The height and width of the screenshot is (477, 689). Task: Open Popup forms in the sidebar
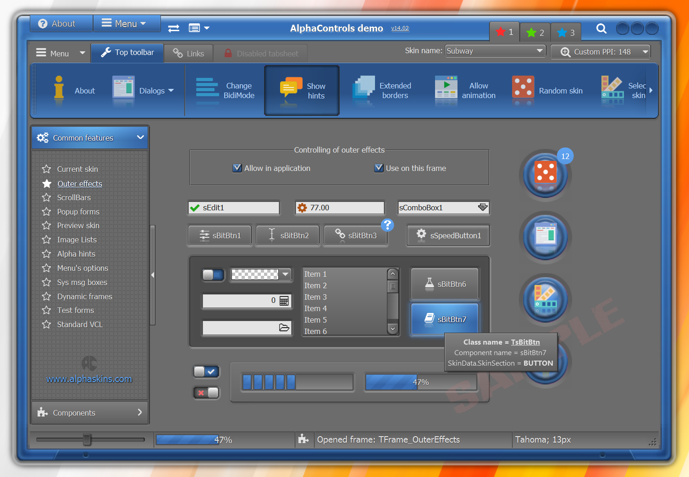point(78,212)
